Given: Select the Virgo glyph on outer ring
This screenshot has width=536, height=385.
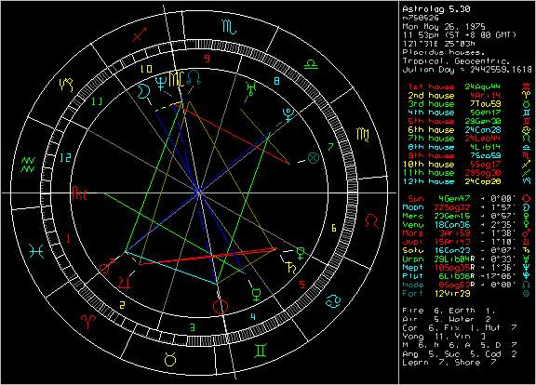Looking at the screenshot, I should pyautogui.click(x=363, y=135).
